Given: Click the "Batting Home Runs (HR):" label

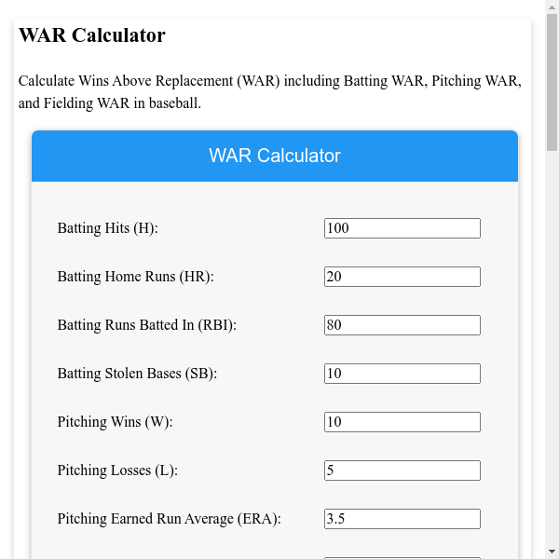Looking at the screenshot, I should point(136,277).
